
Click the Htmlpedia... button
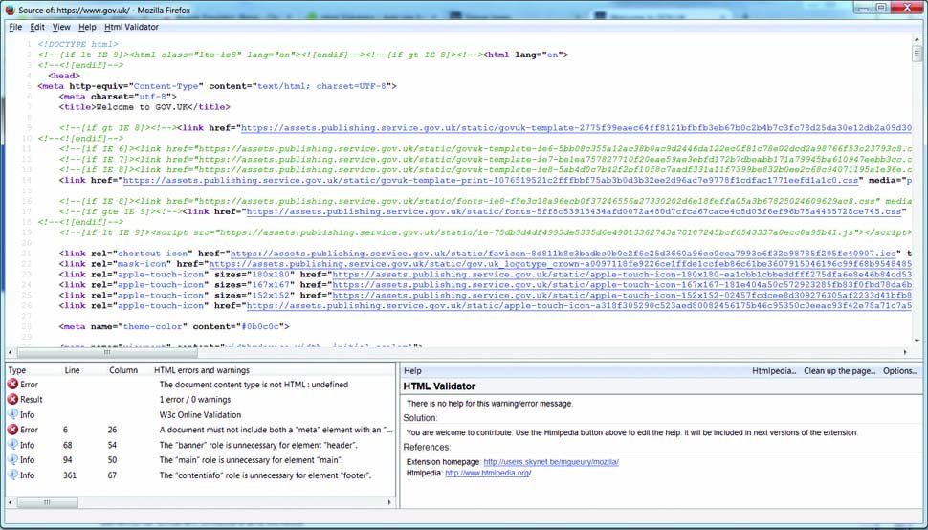pos(774,371)
